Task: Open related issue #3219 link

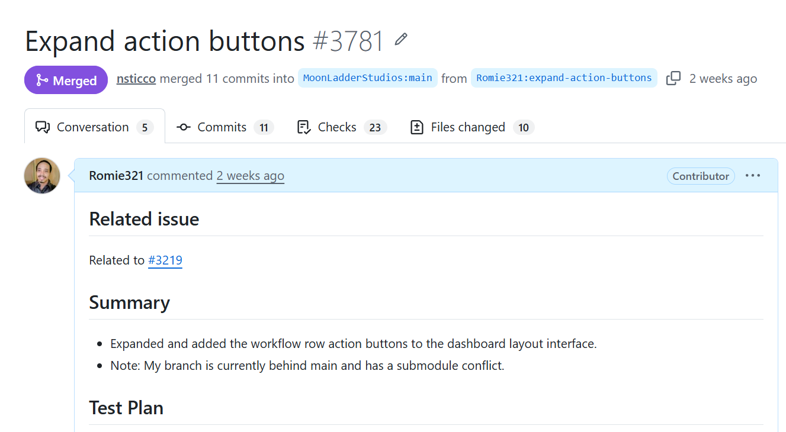Action: tap(165, 260)
